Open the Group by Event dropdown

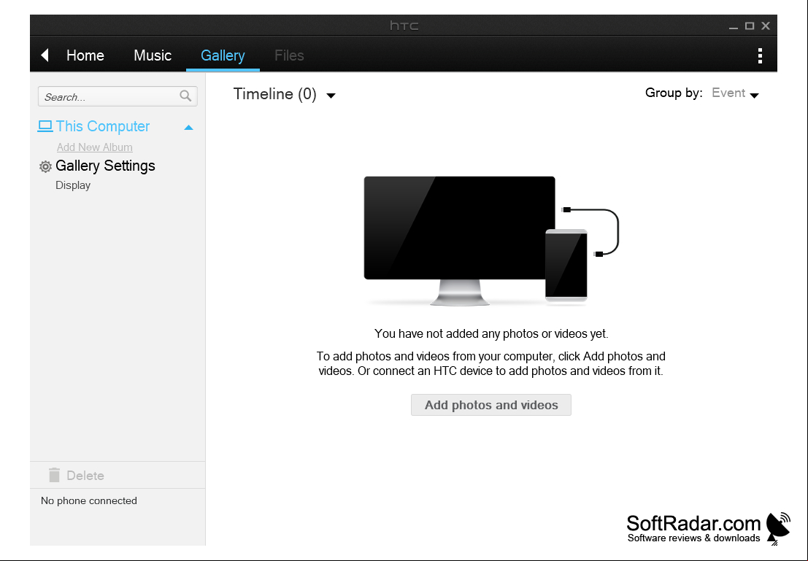pos(735,93)
